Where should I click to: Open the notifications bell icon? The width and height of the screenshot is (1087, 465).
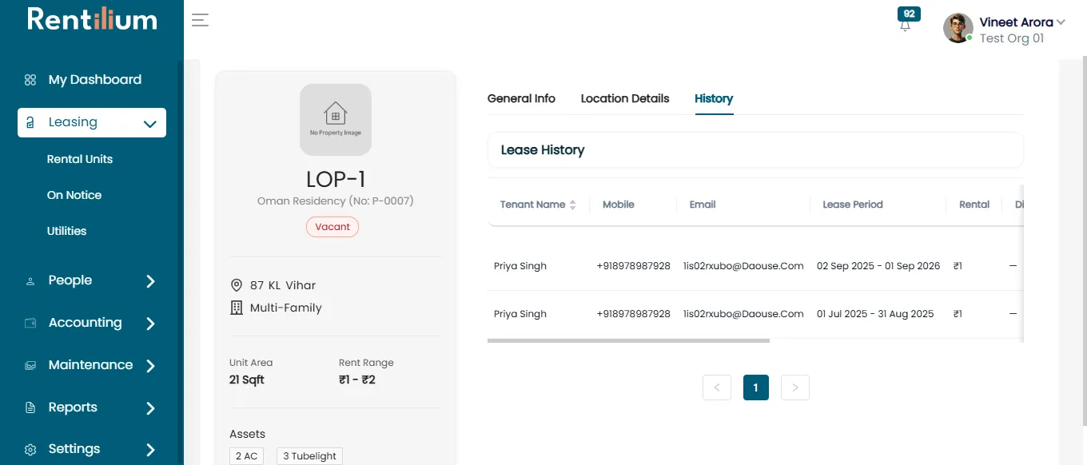coord(905,26)
